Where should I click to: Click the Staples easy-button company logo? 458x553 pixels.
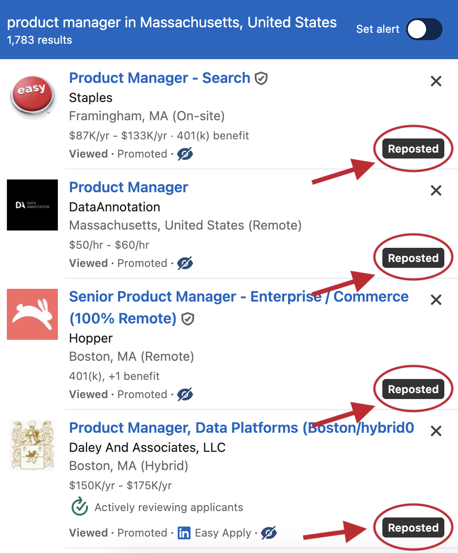[x=32, y=96]
